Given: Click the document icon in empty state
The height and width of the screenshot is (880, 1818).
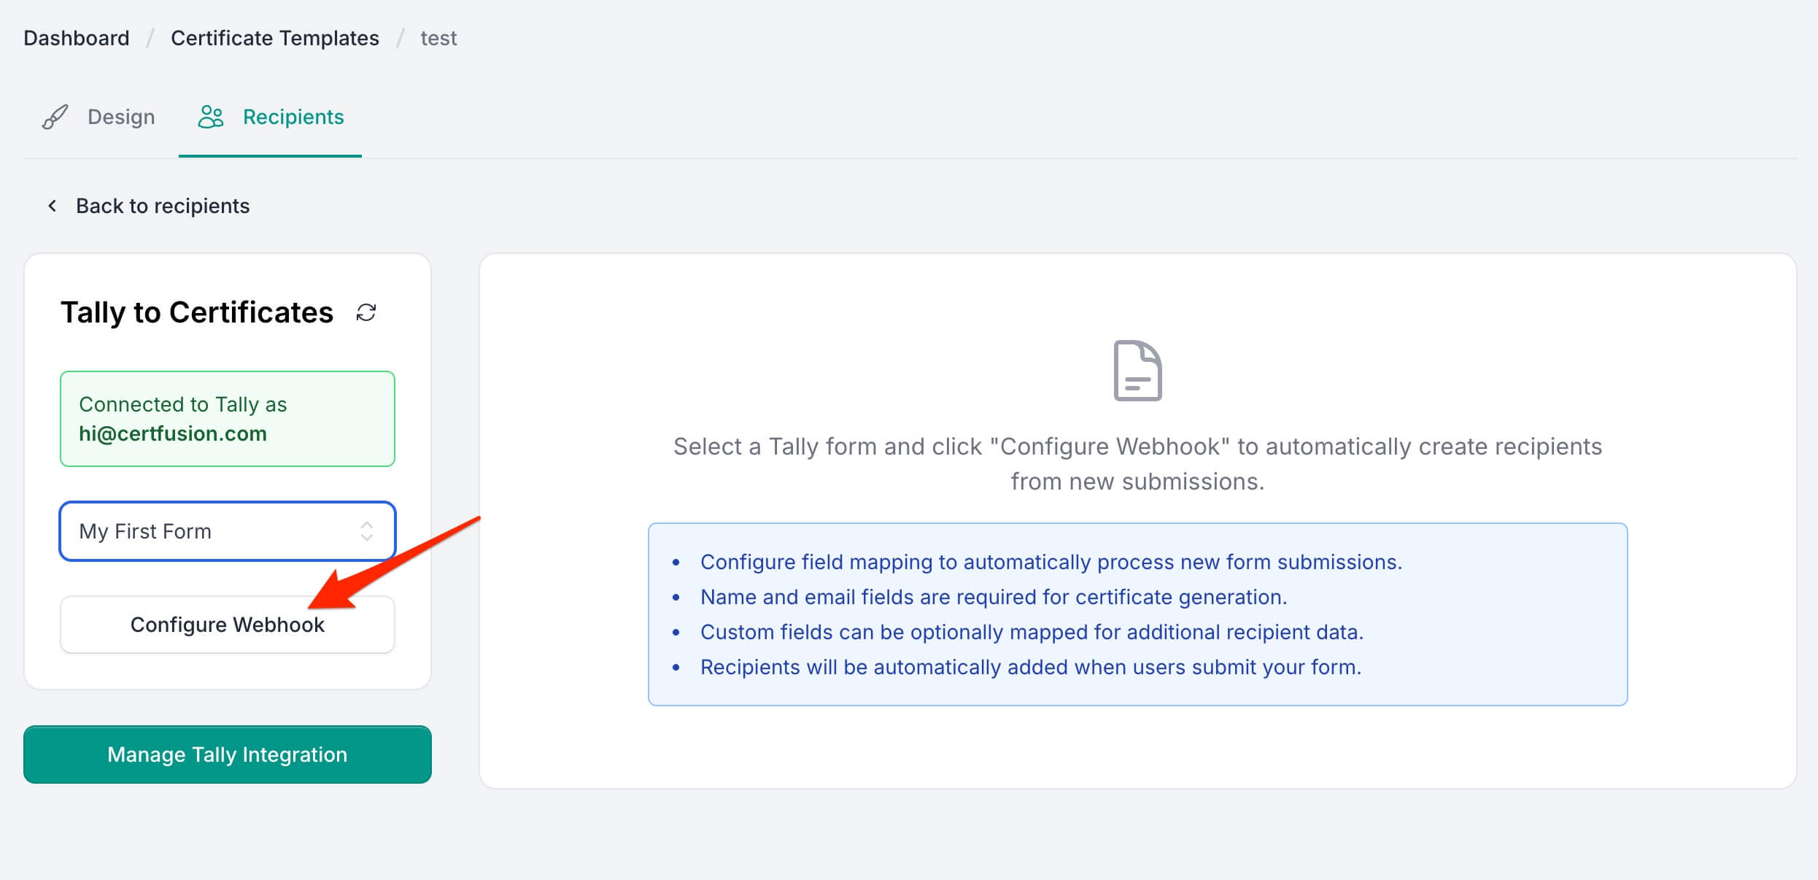Looking at the screenshot, I should pos(1137,371).
